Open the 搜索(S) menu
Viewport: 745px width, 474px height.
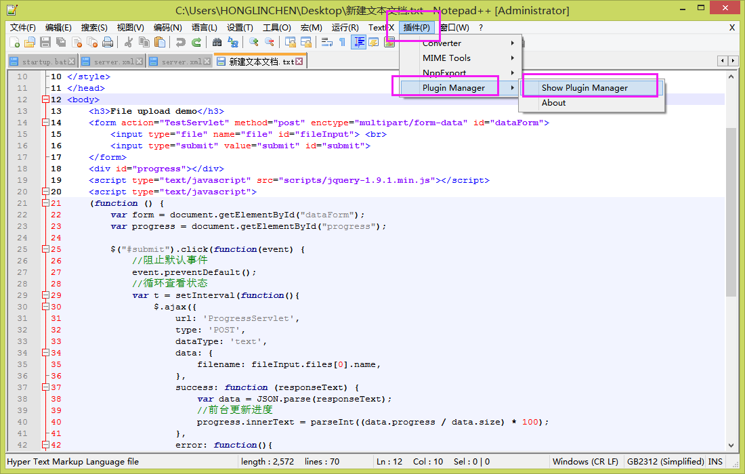tap(94, 28)
